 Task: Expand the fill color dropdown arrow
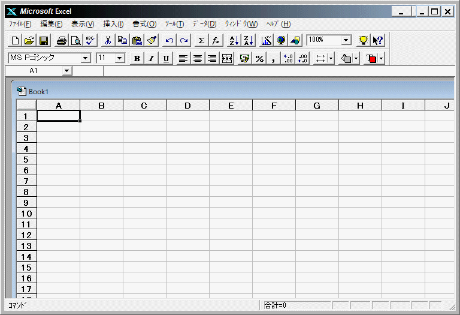356,58
